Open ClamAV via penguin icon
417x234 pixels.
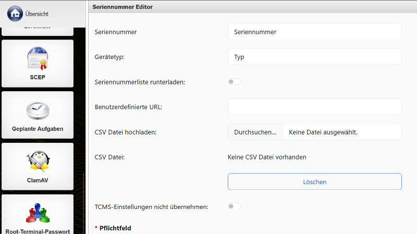38,161
